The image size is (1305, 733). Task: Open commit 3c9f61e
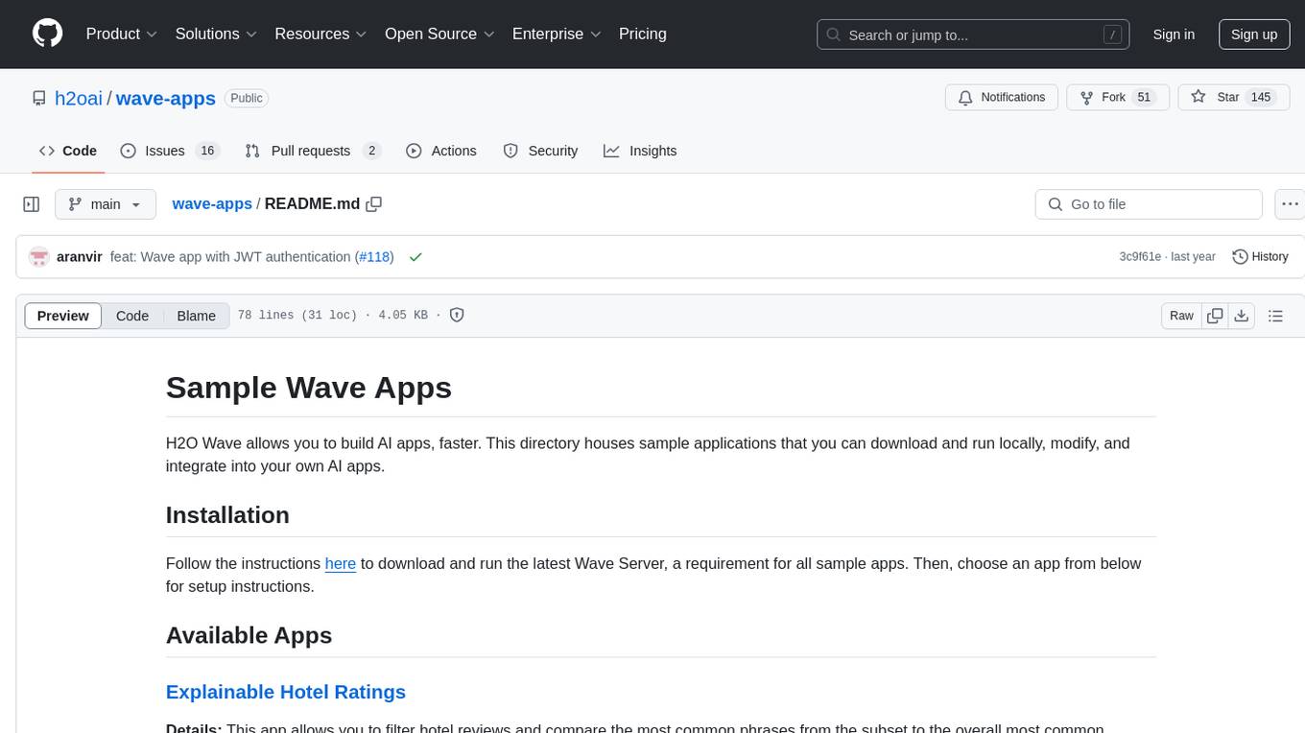[x=1140, y=257]
